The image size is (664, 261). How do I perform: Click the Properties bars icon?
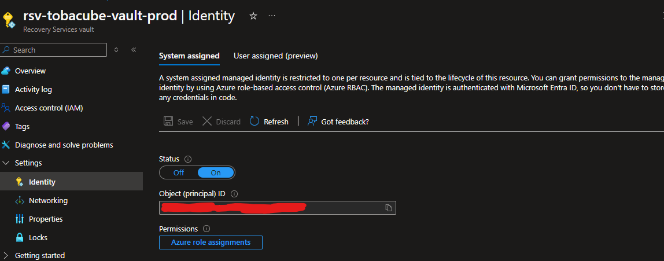(x=20, y=219)
